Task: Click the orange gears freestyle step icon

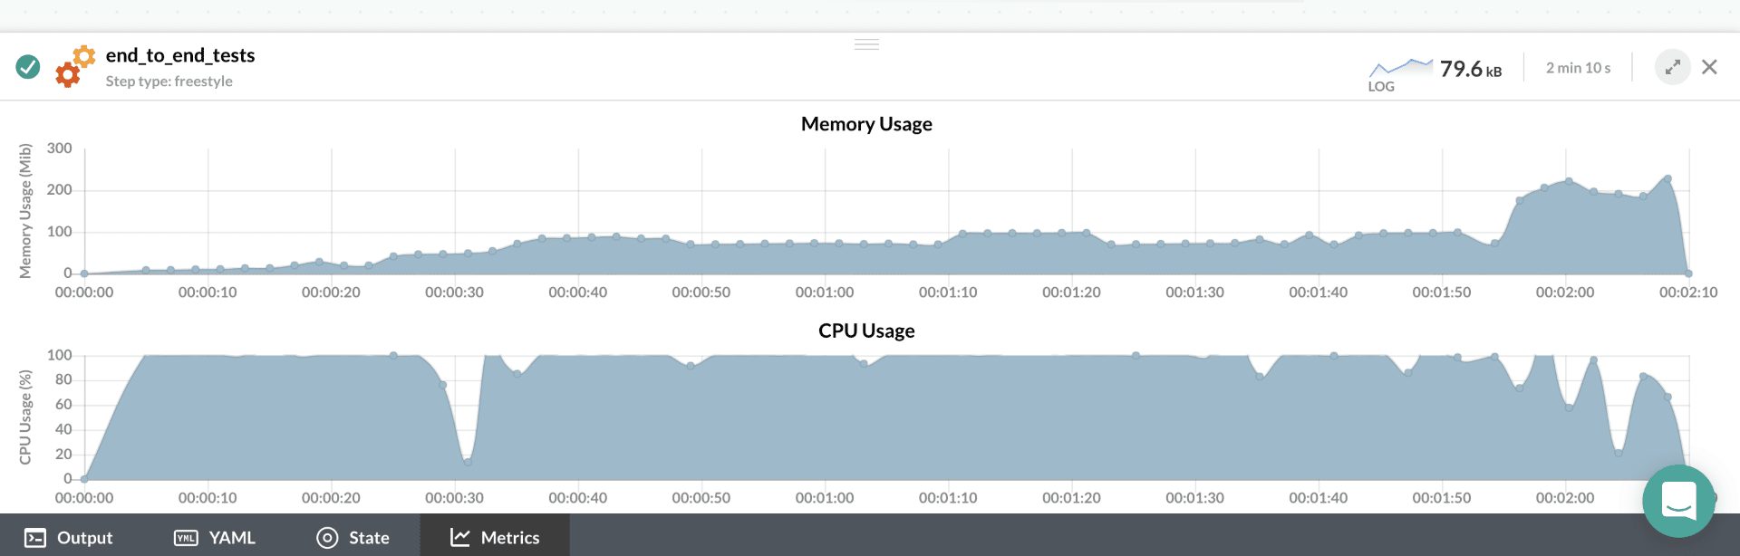Action: (74, 66)
